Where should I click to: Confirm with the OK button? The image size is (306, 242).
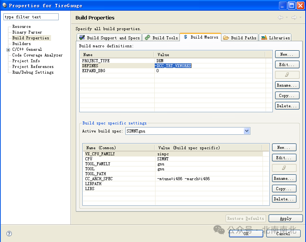coord(246,233)
